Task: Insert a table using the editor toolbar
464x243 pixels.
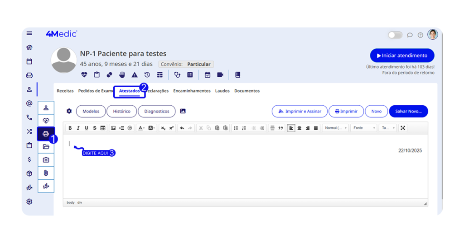Action: coord(103,128)
